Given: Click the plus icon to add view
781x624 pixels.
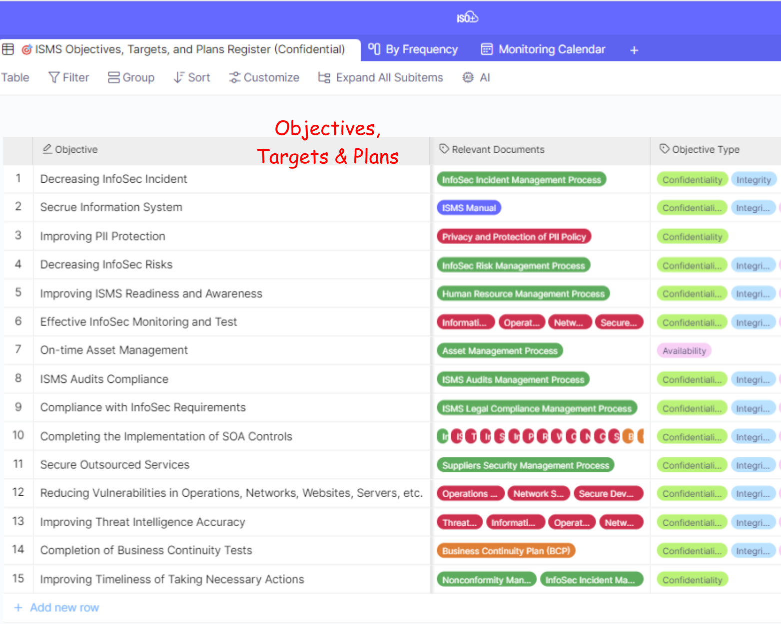Looking at the screenshot, I should 634,50.
